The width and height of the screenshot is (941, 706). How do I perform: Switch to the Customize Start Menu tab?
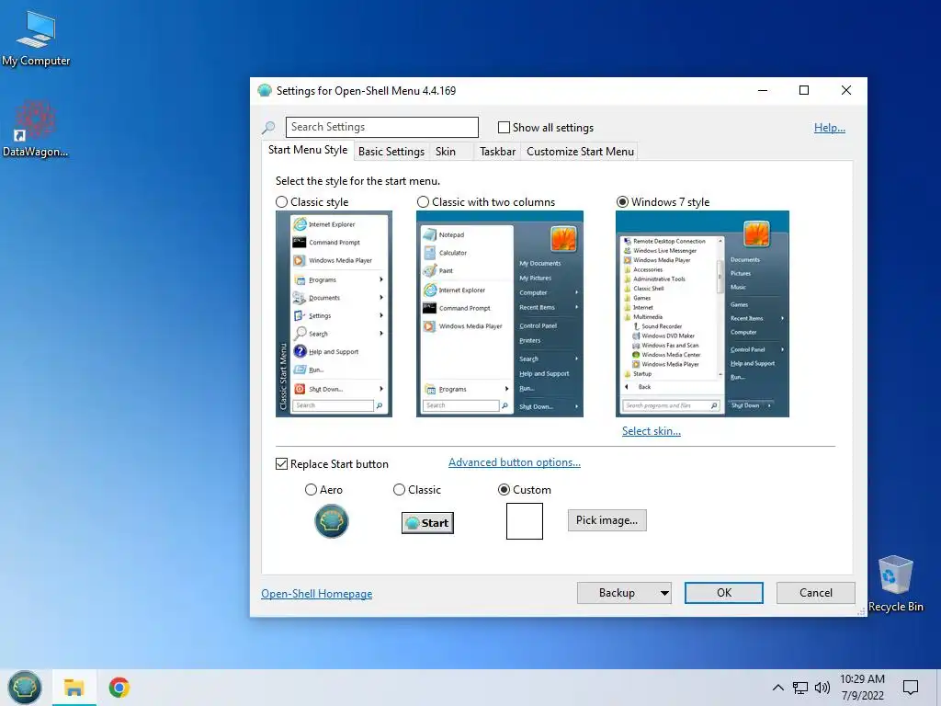[x=581, y=152]
